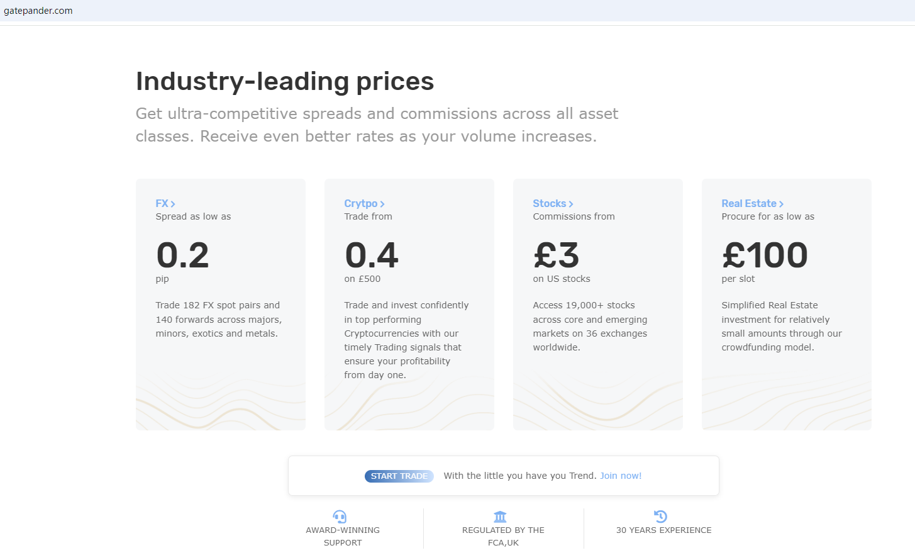Click the 0.4 crypto trade figure
Viewport: 915px width, 560px height.
tap(372, 255)
